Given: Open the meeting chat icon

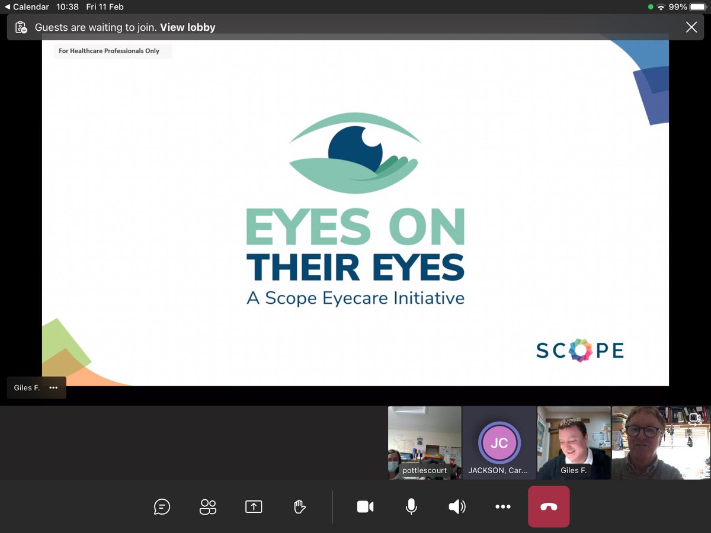Looking at the screenshot, I should [x=162, y=506].
